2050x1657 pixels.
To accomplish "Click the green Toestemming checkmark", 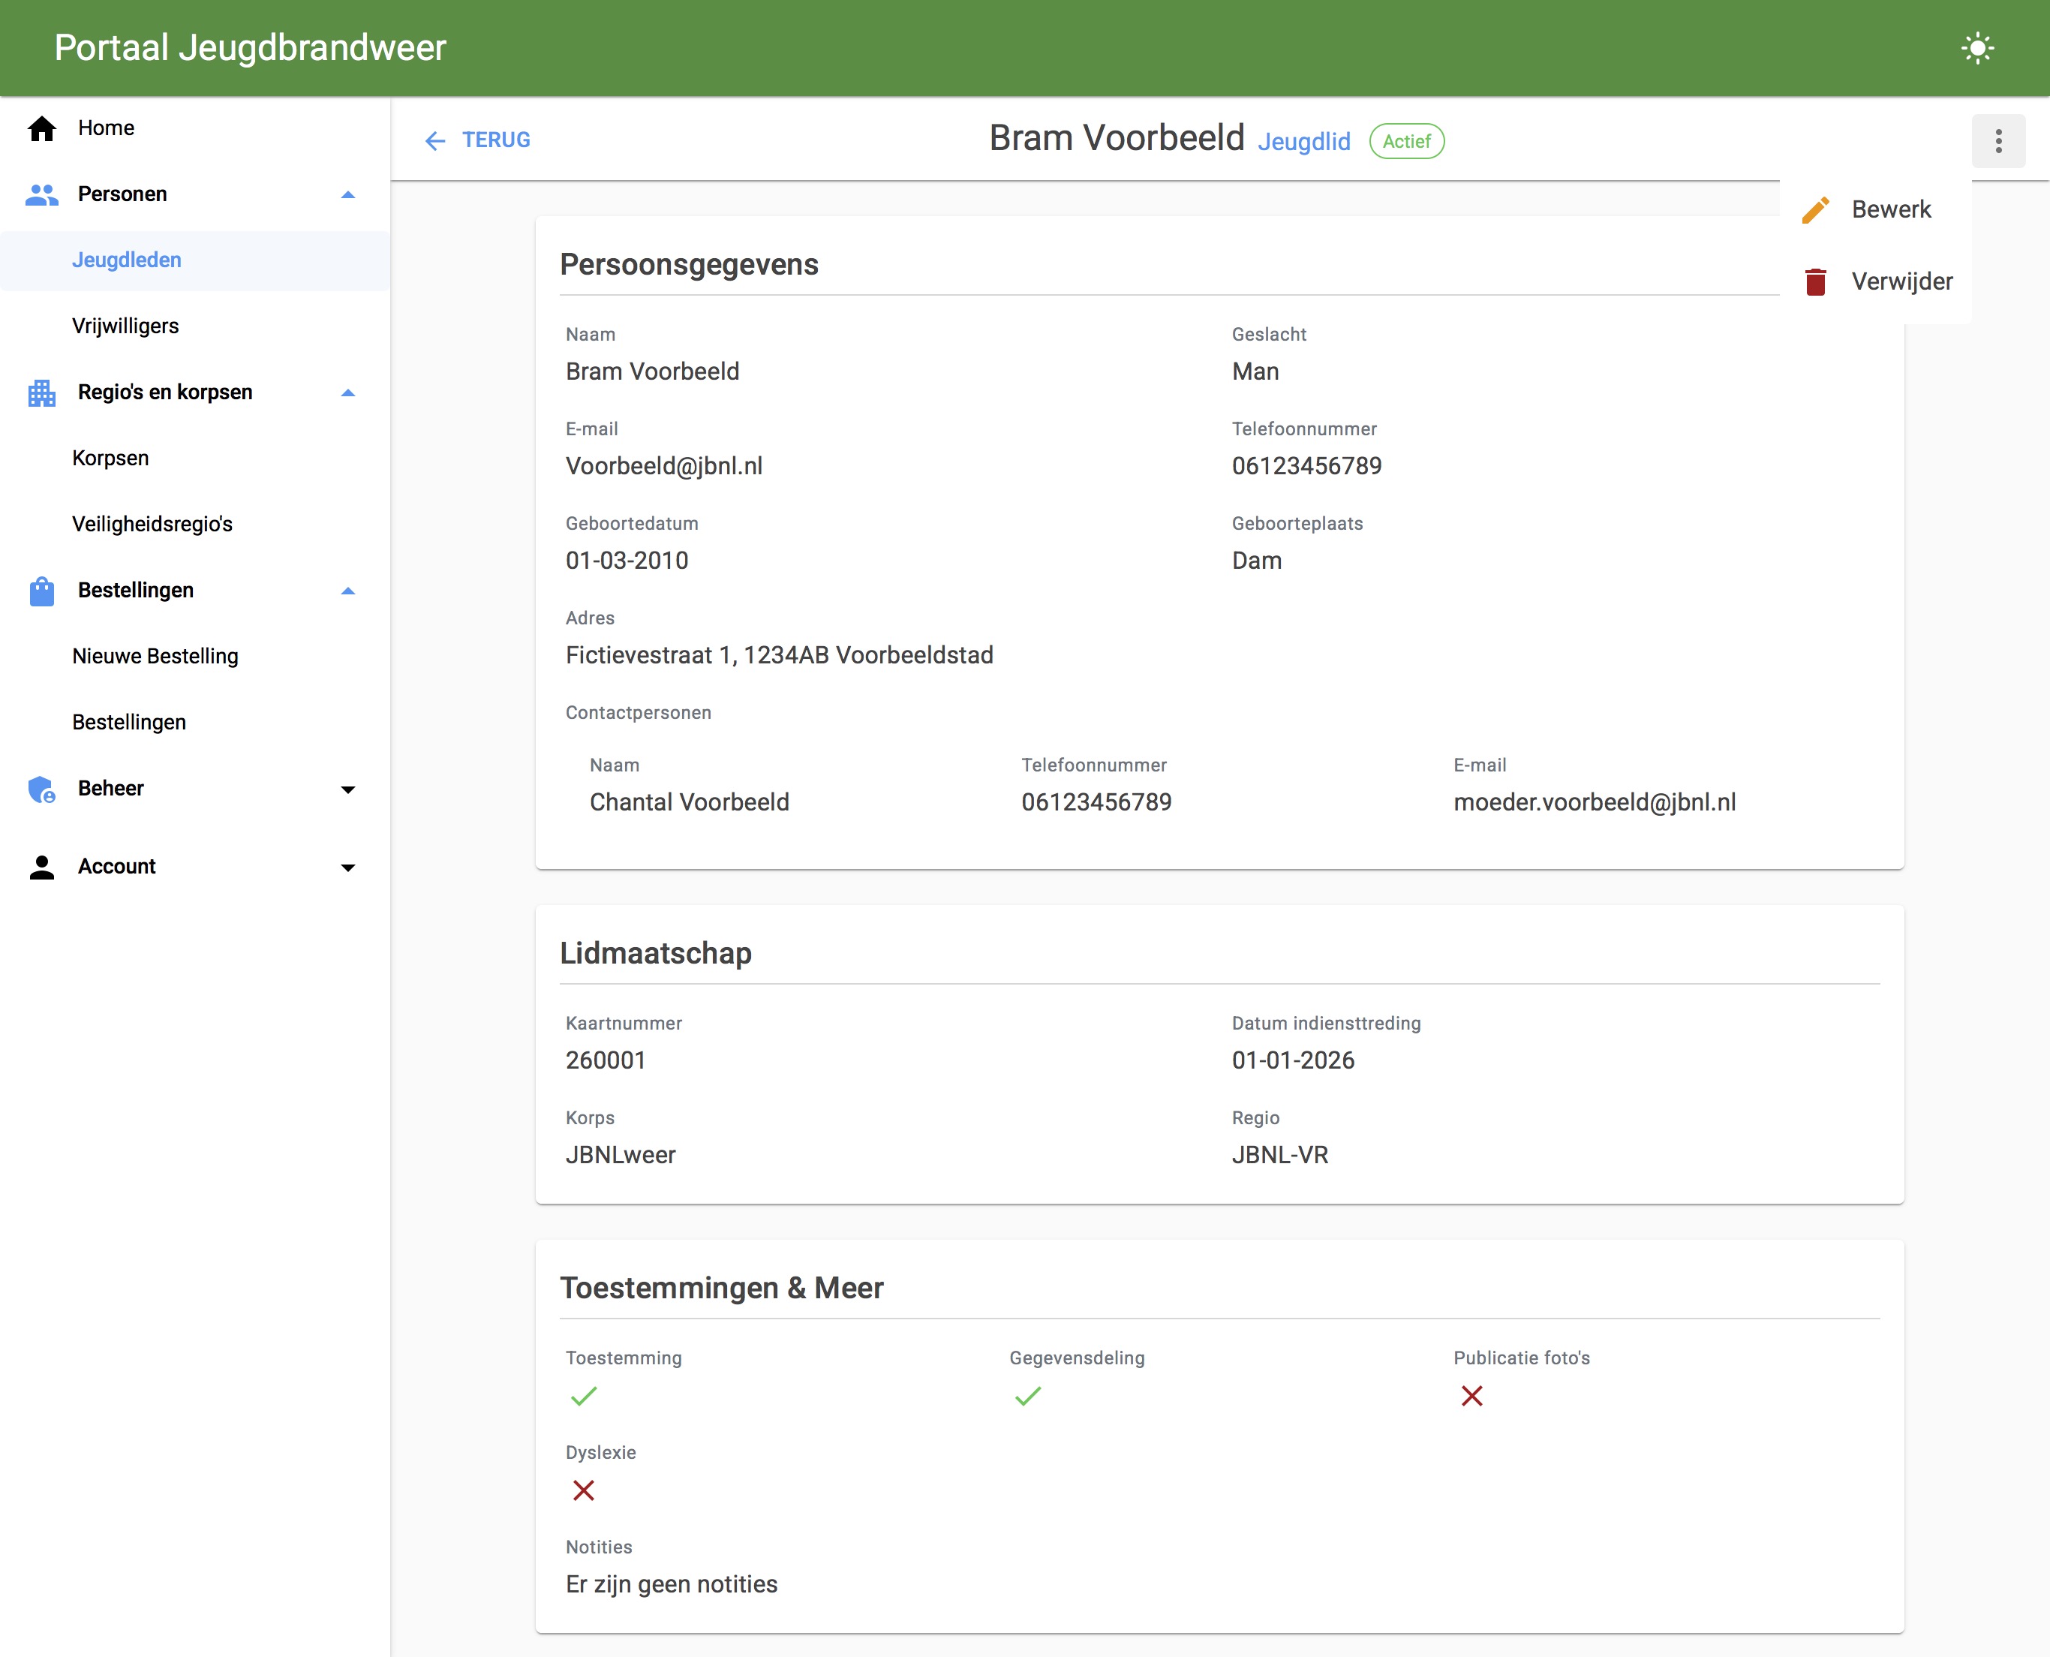I will (584, 1397).
